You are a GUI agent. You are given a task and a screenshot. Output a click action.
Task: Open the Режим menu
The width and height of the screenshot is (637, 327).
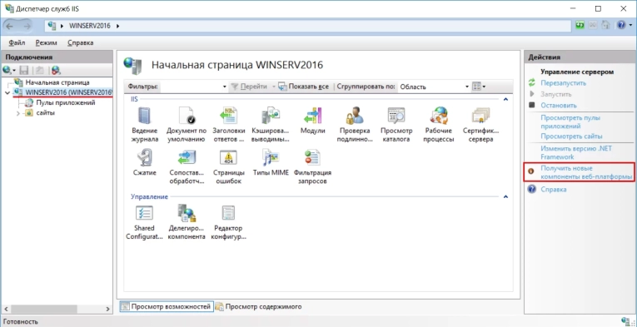[x=47, y=42]
